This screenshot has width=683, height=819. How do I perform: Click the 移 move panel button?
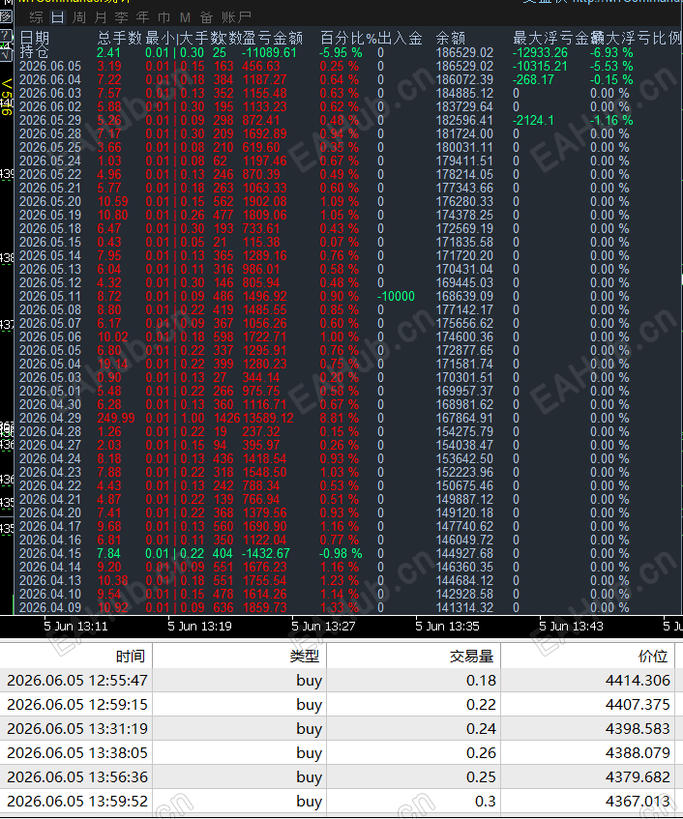6,16
